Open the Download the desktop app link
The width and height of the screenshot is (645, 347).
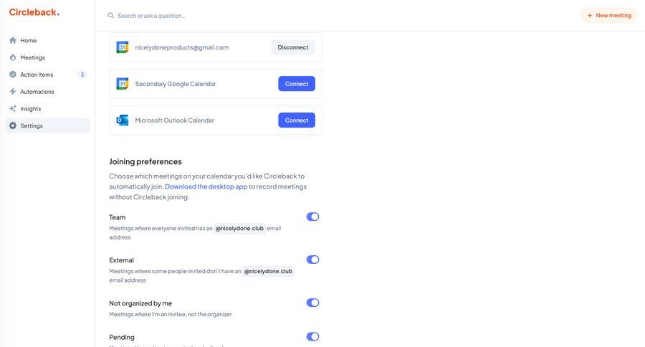pos(206,186)
